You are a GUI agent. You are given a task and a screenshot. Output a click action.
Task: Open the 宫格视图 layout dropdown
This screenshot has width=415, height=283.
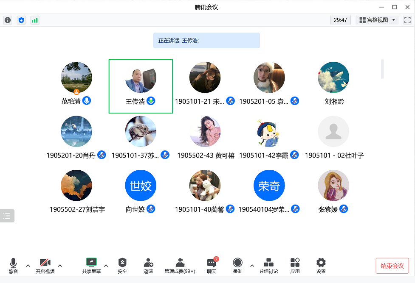coord(377,20)
